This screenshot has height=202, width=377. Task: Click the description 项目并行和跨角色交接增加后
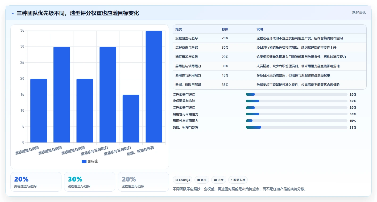[296, 48]
